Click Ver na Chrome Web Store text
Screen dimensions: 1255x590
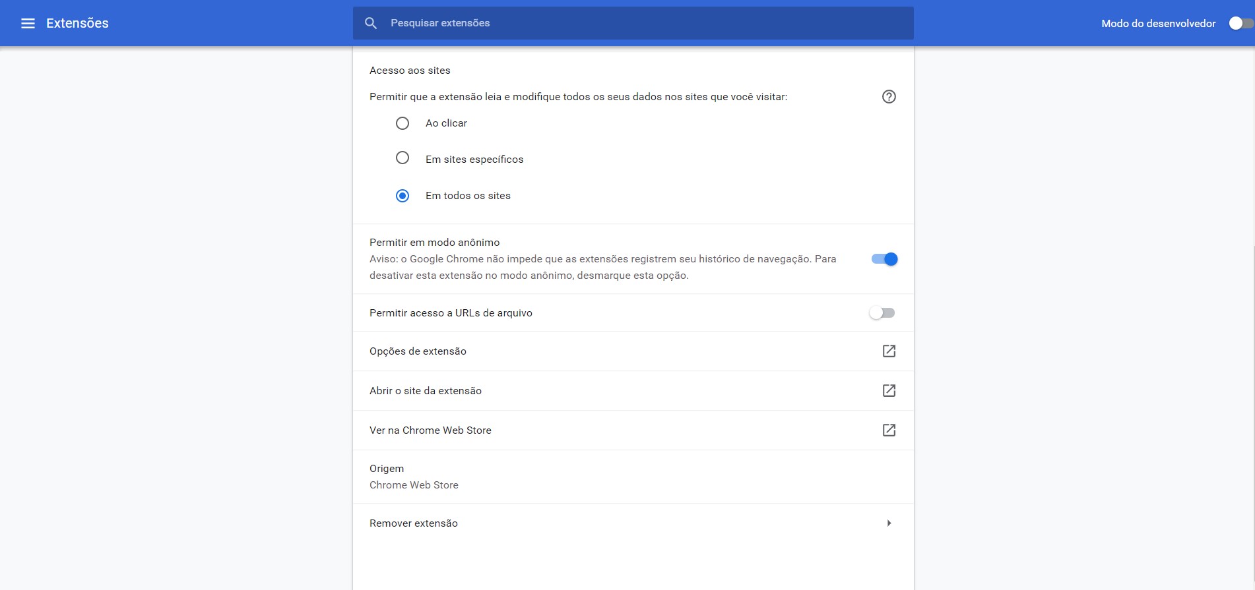pos(430,430)
